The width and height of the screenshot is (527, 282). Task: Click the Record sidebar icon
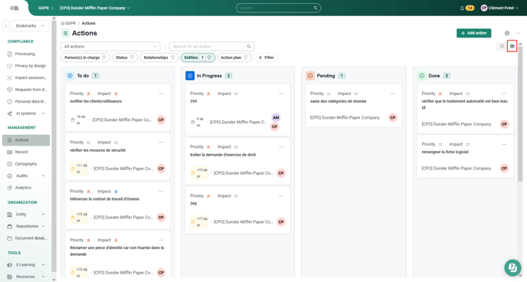click(x=9, y=152)
